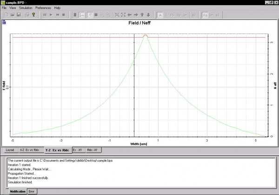
Task: Click the 'Re' button beside Ph
Action: point(179,15)
